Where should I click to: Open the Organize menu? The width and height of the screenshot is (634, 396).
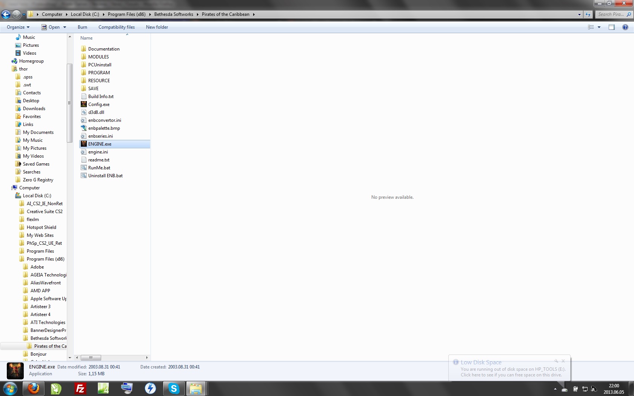18,27
